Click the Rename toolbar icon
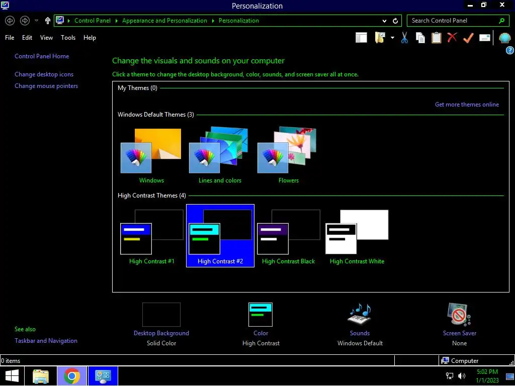This screenshot has height=386, width=515. point(484,38)
